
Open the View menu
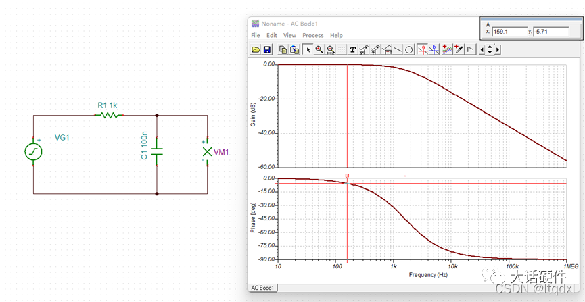289,35
